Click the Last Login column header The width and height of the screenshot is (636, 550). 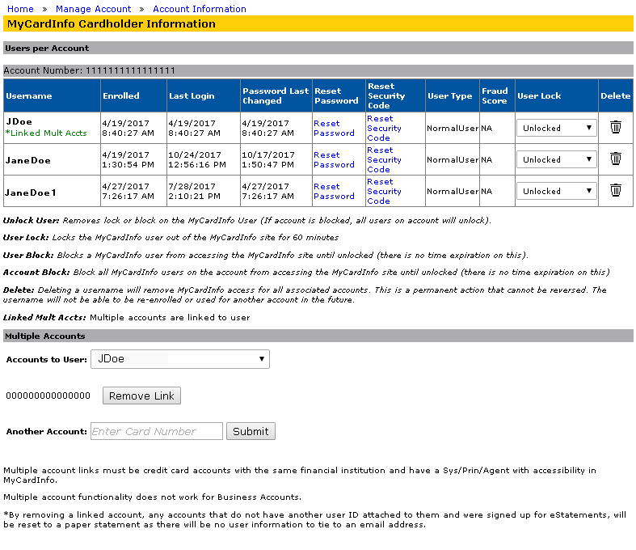pos(192,95)
